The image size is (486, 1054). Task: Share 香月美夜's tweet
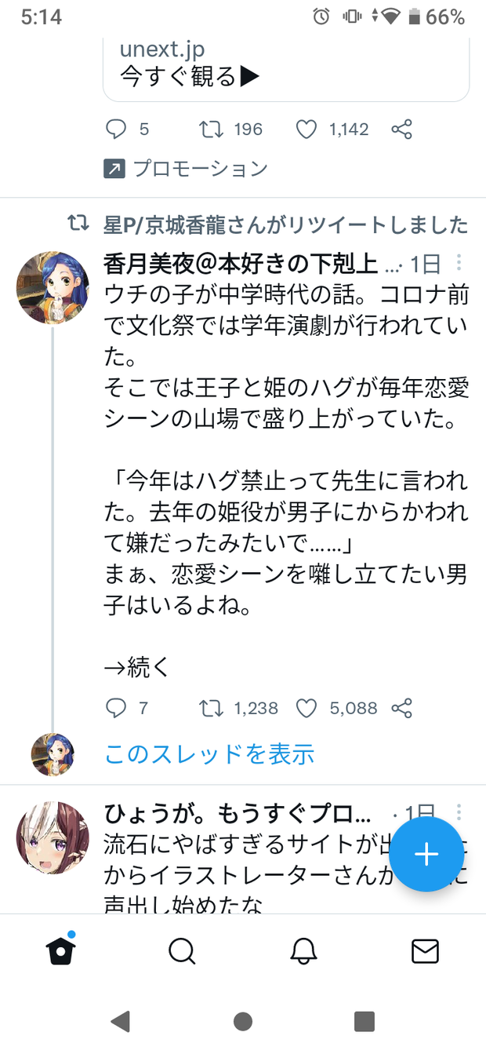(402, 709)
